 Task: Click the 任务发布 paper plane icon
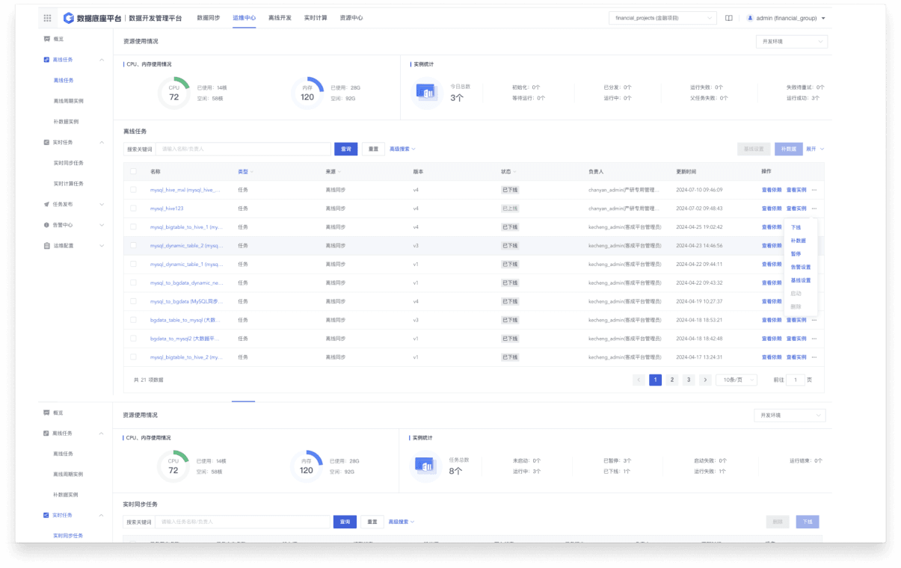pyautogui.click(x=46, y=204)
